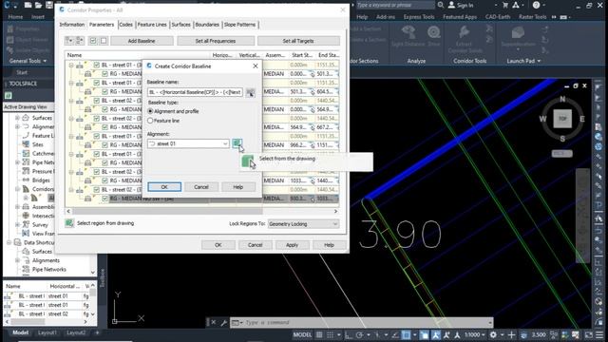
Task: Expand the Surfaces node under drawing tree
Action: click(x=17, y=118)
